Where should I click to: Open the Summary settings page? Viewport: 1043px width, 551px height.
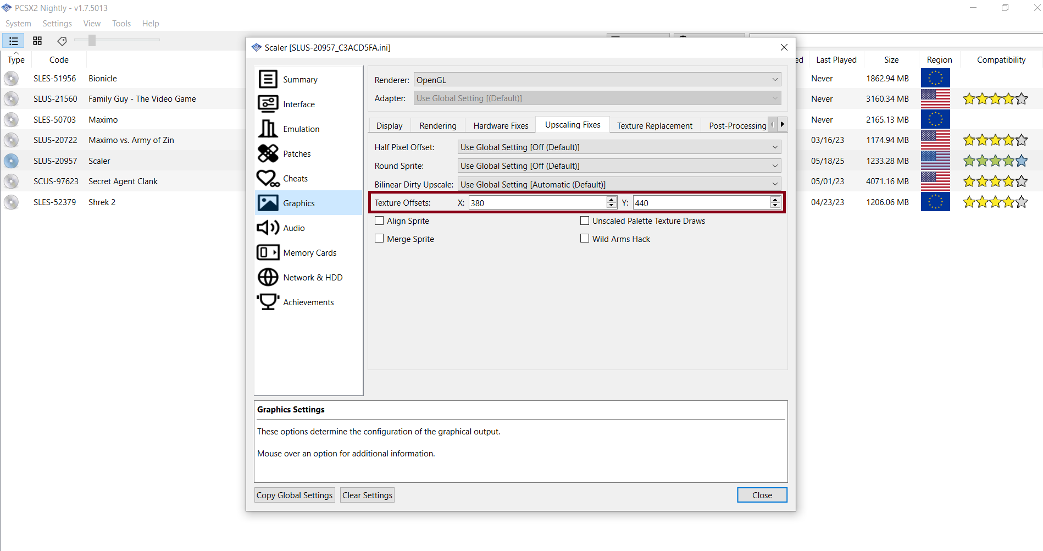[308, 79]
